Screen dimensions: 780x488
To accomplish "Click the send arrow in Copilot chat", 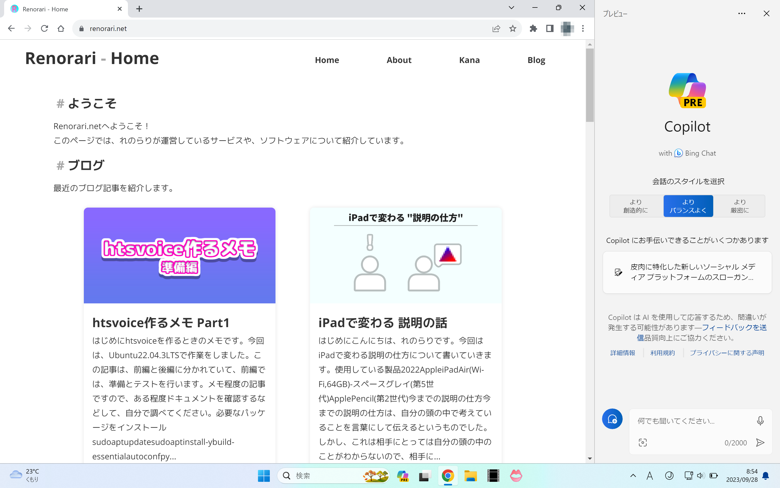I will pos(760,443).
